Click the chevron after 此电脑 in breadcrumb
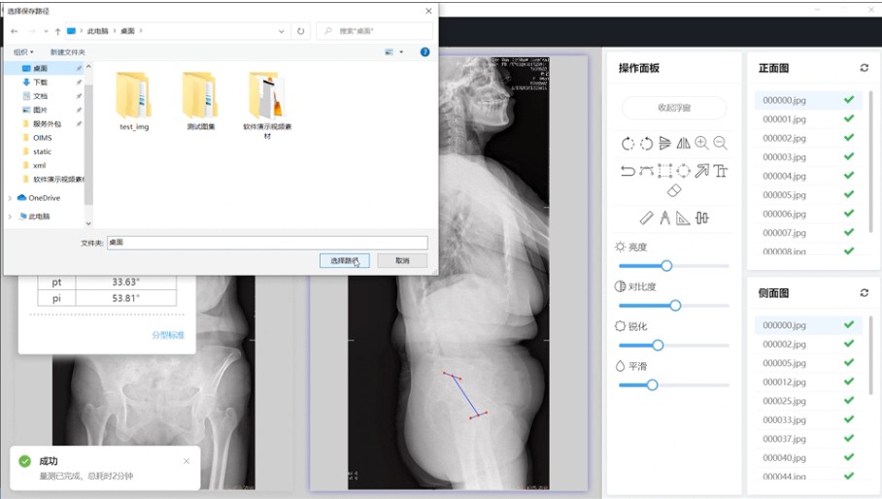Screen dimensions: 882x499 (x=115, y=31)
